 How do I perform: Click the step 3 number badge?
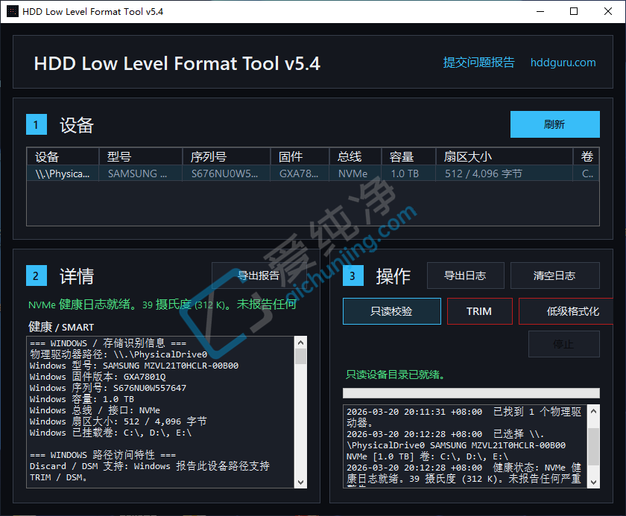pos(353,275)
